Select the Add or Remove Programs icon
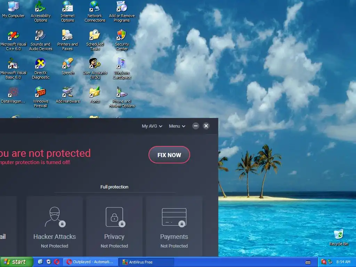The height and width of the screenshot is (267, 356). click(122, 12)
